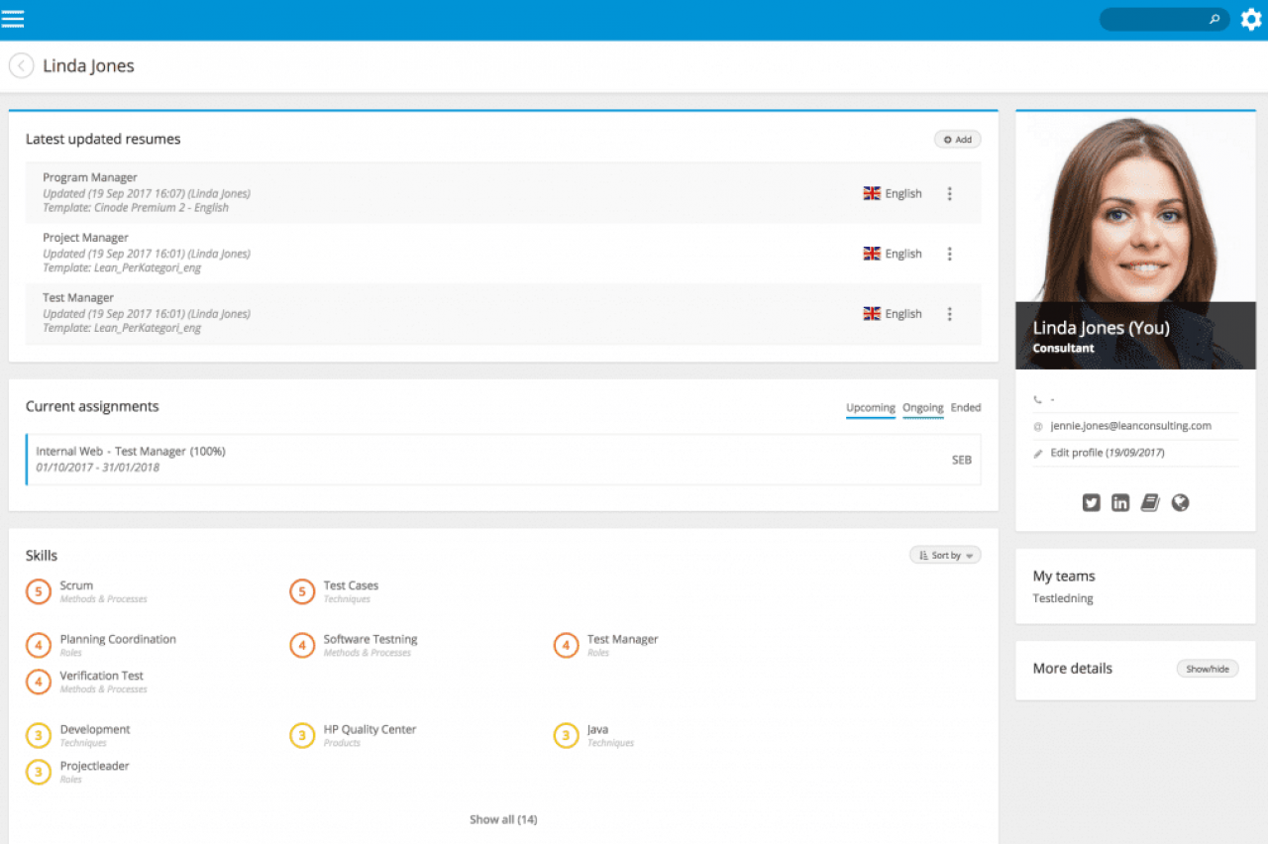The width and height of the screenshot is (1268, 844).
Task: Toggle the Upcoming assignments filter
Action: point(870,408)
